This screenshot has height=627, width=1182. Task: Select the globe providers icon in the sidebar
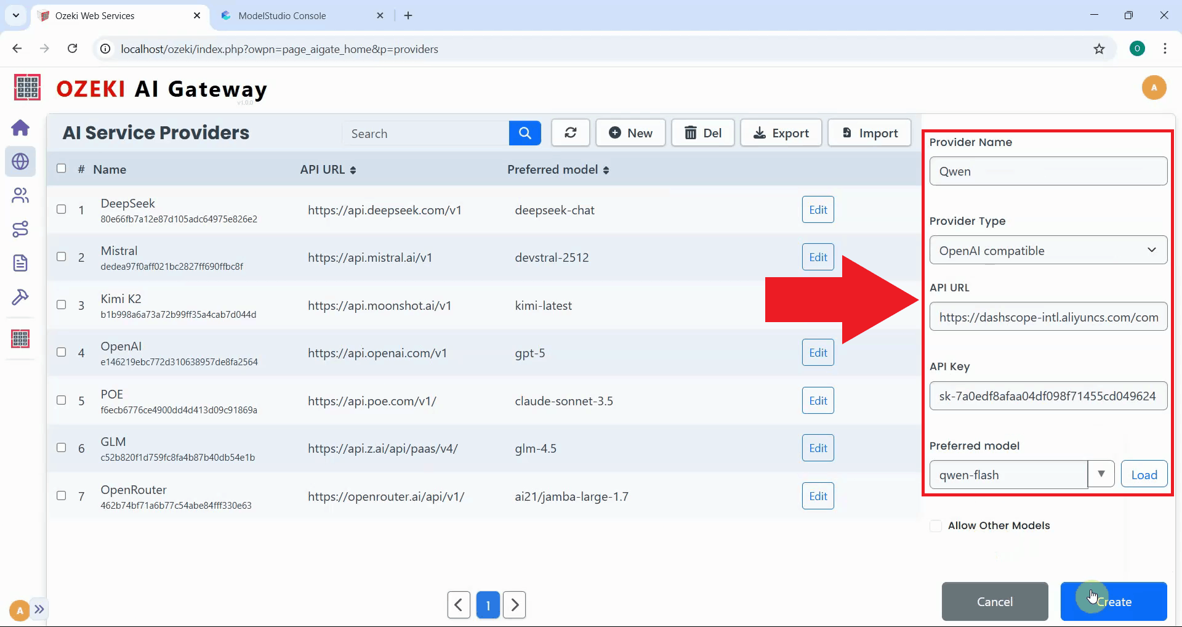coord(20,162)
